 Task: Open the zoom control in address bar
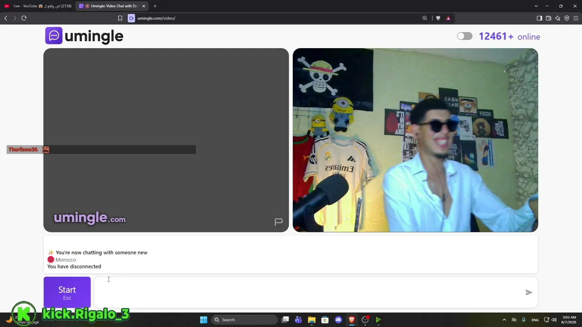pyautogui.click(x=425, y=18)
